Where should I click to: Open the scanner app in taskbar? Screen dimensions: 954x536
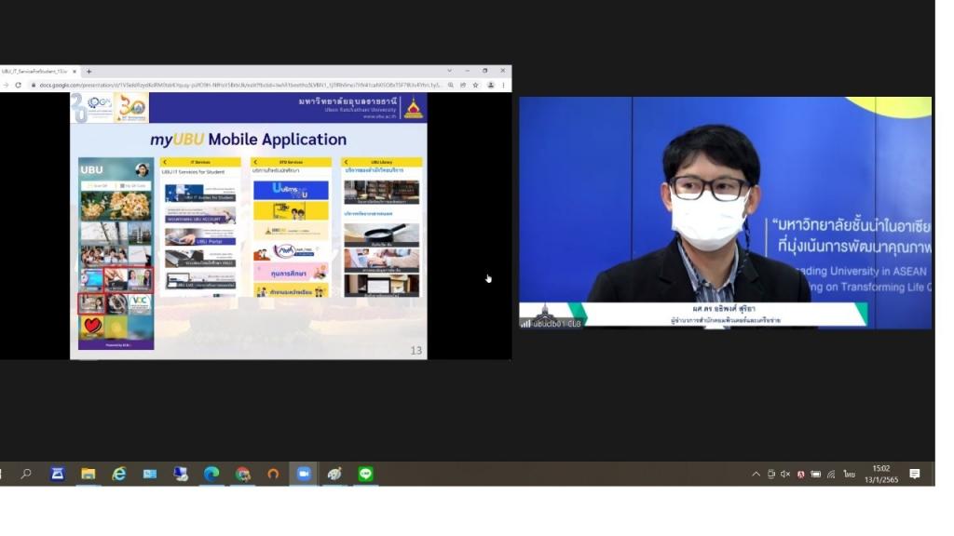click(x=57, y=474)
